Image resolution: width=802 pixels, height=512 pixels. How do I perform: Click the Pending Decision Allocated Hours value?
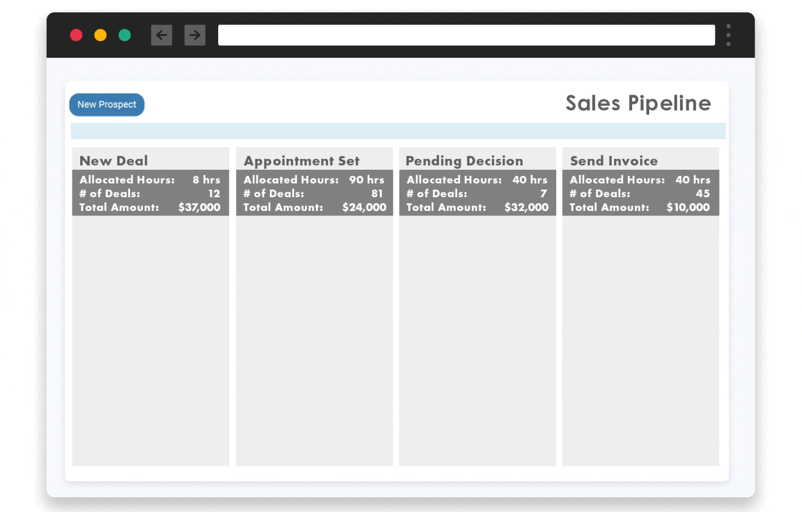[x=529, y=180]
